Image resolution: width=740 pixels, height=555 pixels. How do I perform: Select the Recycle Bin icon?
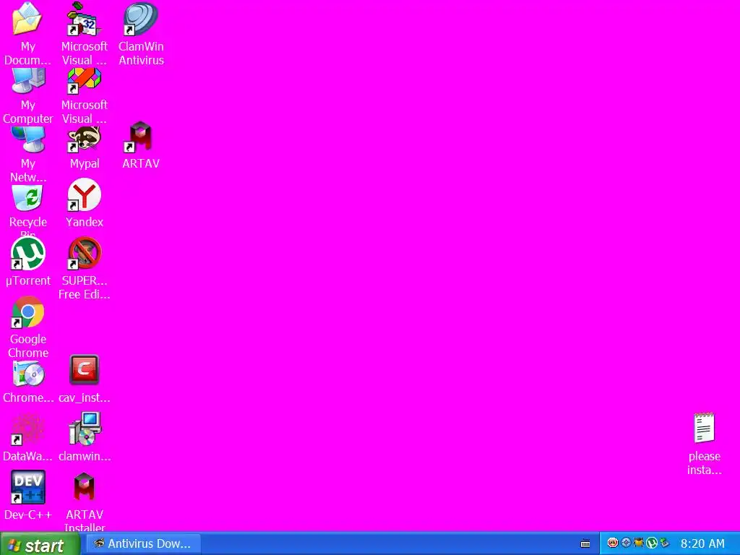pos(27,210)
